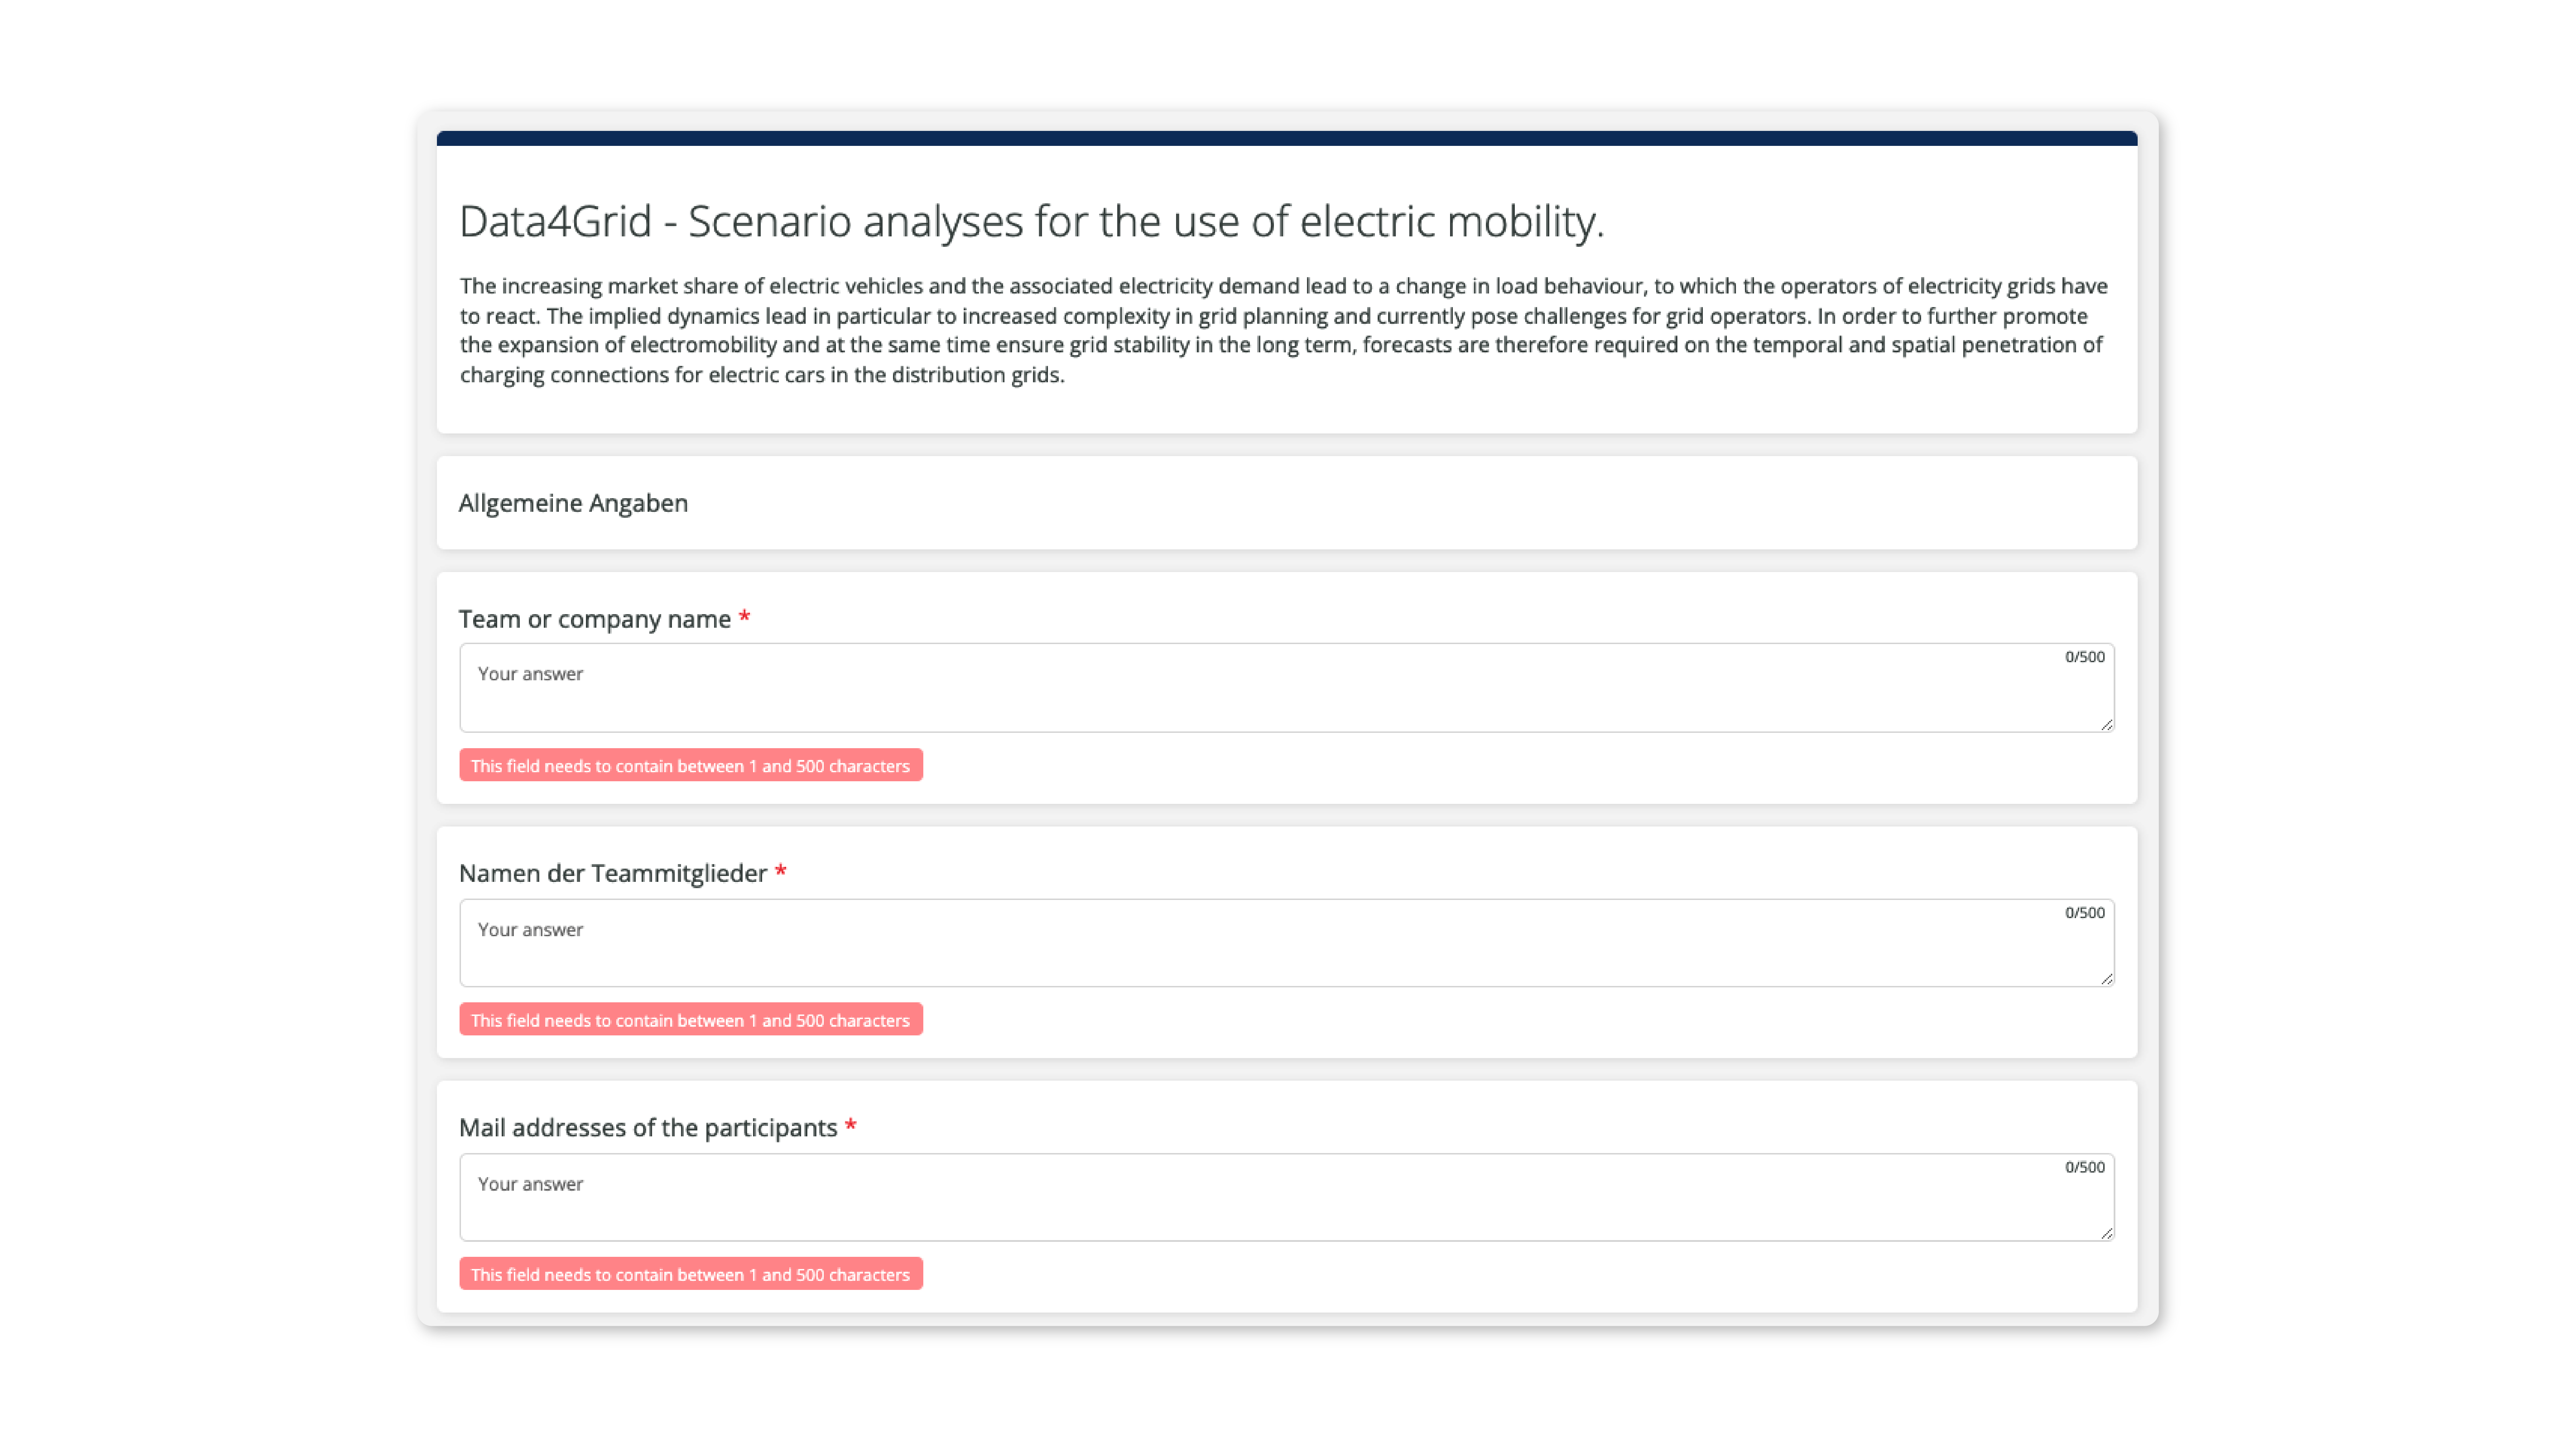Click the error message under Team or company name
This screenshot has height=1449, width=2576.
[x=690, y=765]
